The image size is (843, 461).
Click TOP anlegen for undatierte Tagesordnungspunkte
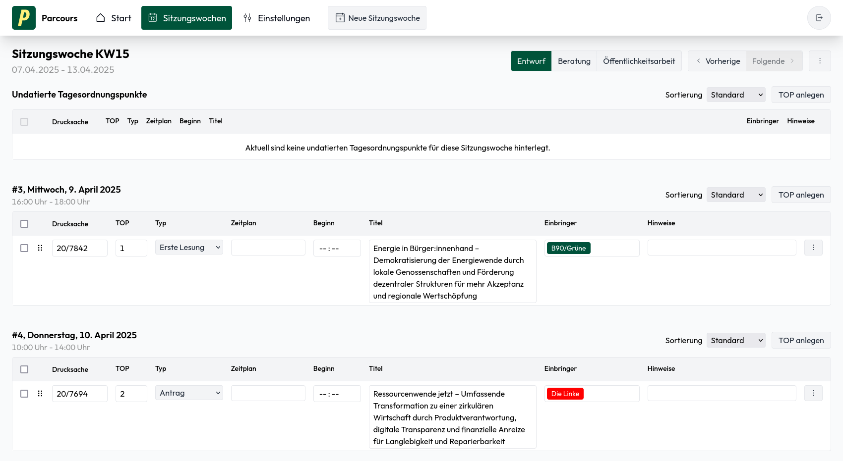801,95
